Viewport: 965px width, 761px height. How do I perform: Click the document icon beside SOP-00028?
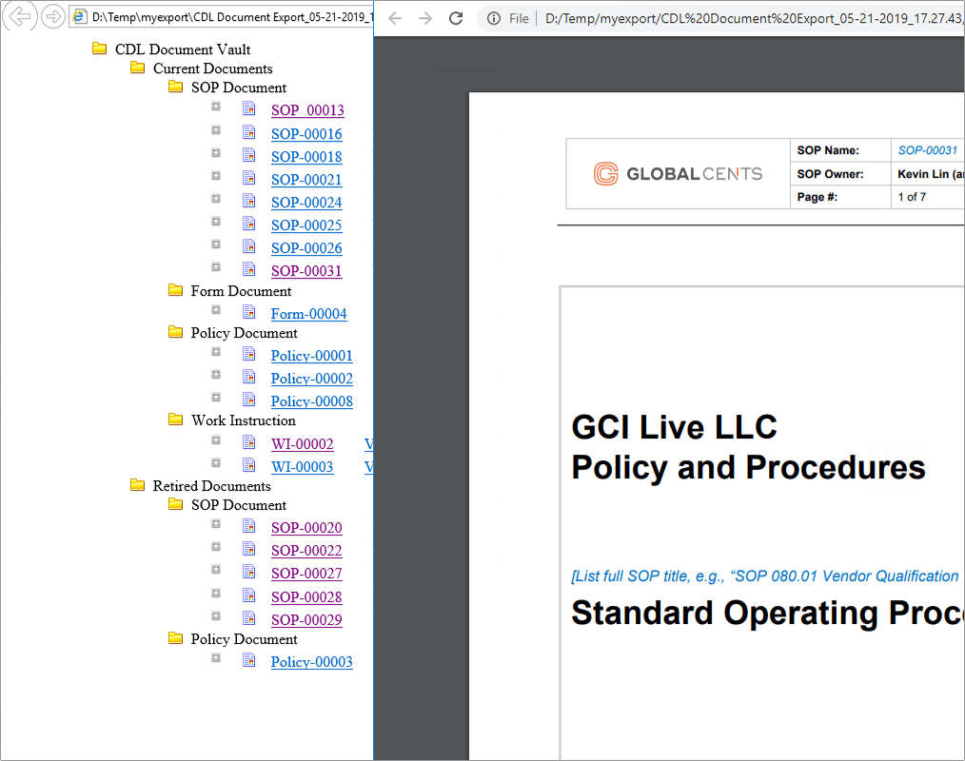coord(248,595)
